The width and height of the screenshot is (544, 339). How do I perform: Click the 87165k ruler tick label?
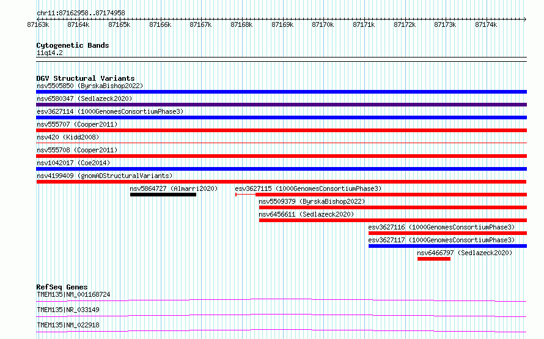point(119,24)
